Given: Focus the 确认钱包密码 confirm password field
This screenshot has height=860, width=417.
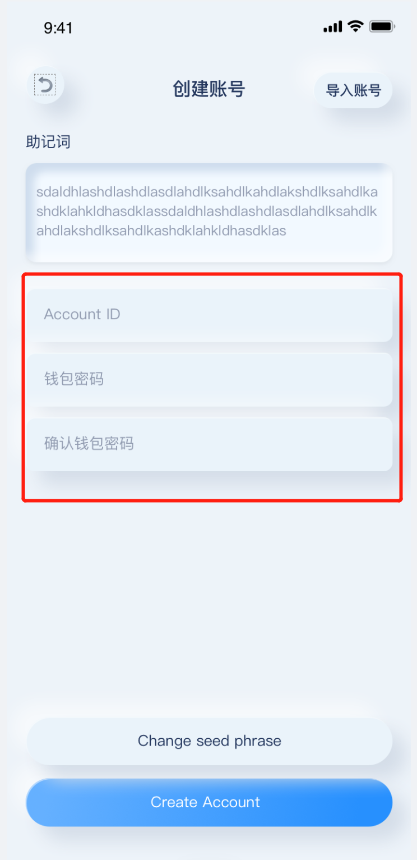Looking at the screenshot, I should 210,444.
